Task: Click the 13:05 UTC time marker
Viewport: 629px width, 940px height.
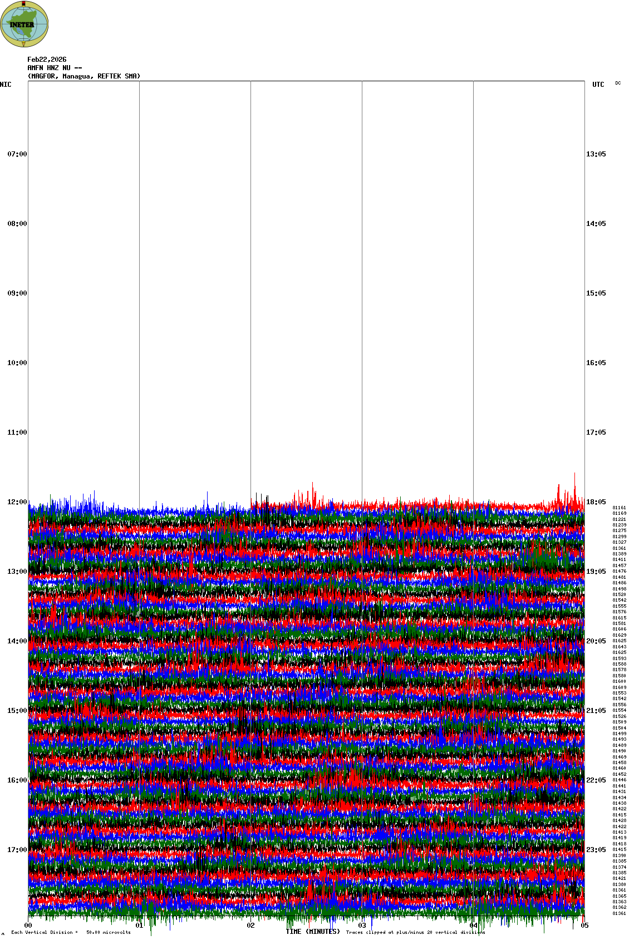Action: tap(596, 154)
